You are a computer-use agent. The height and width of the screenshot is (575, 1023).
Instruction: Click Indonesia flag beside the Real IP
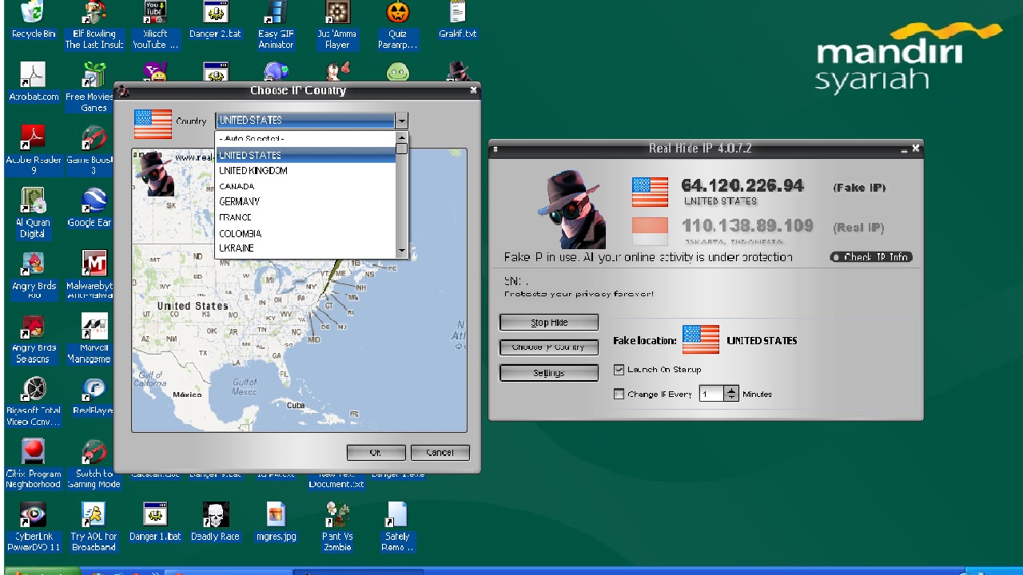tap(650, 231)
